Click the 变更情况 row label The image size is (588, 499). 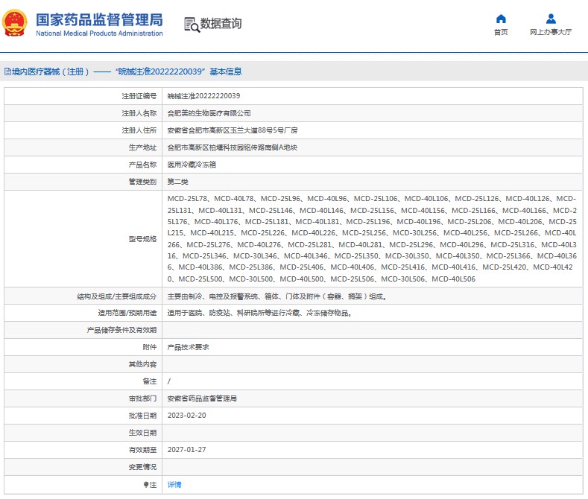pos(142,467)
